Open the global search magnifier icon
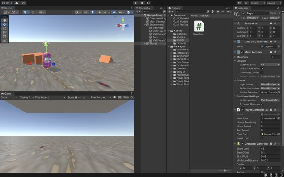This screenshot has width=284, height=177. pos(246,3)
